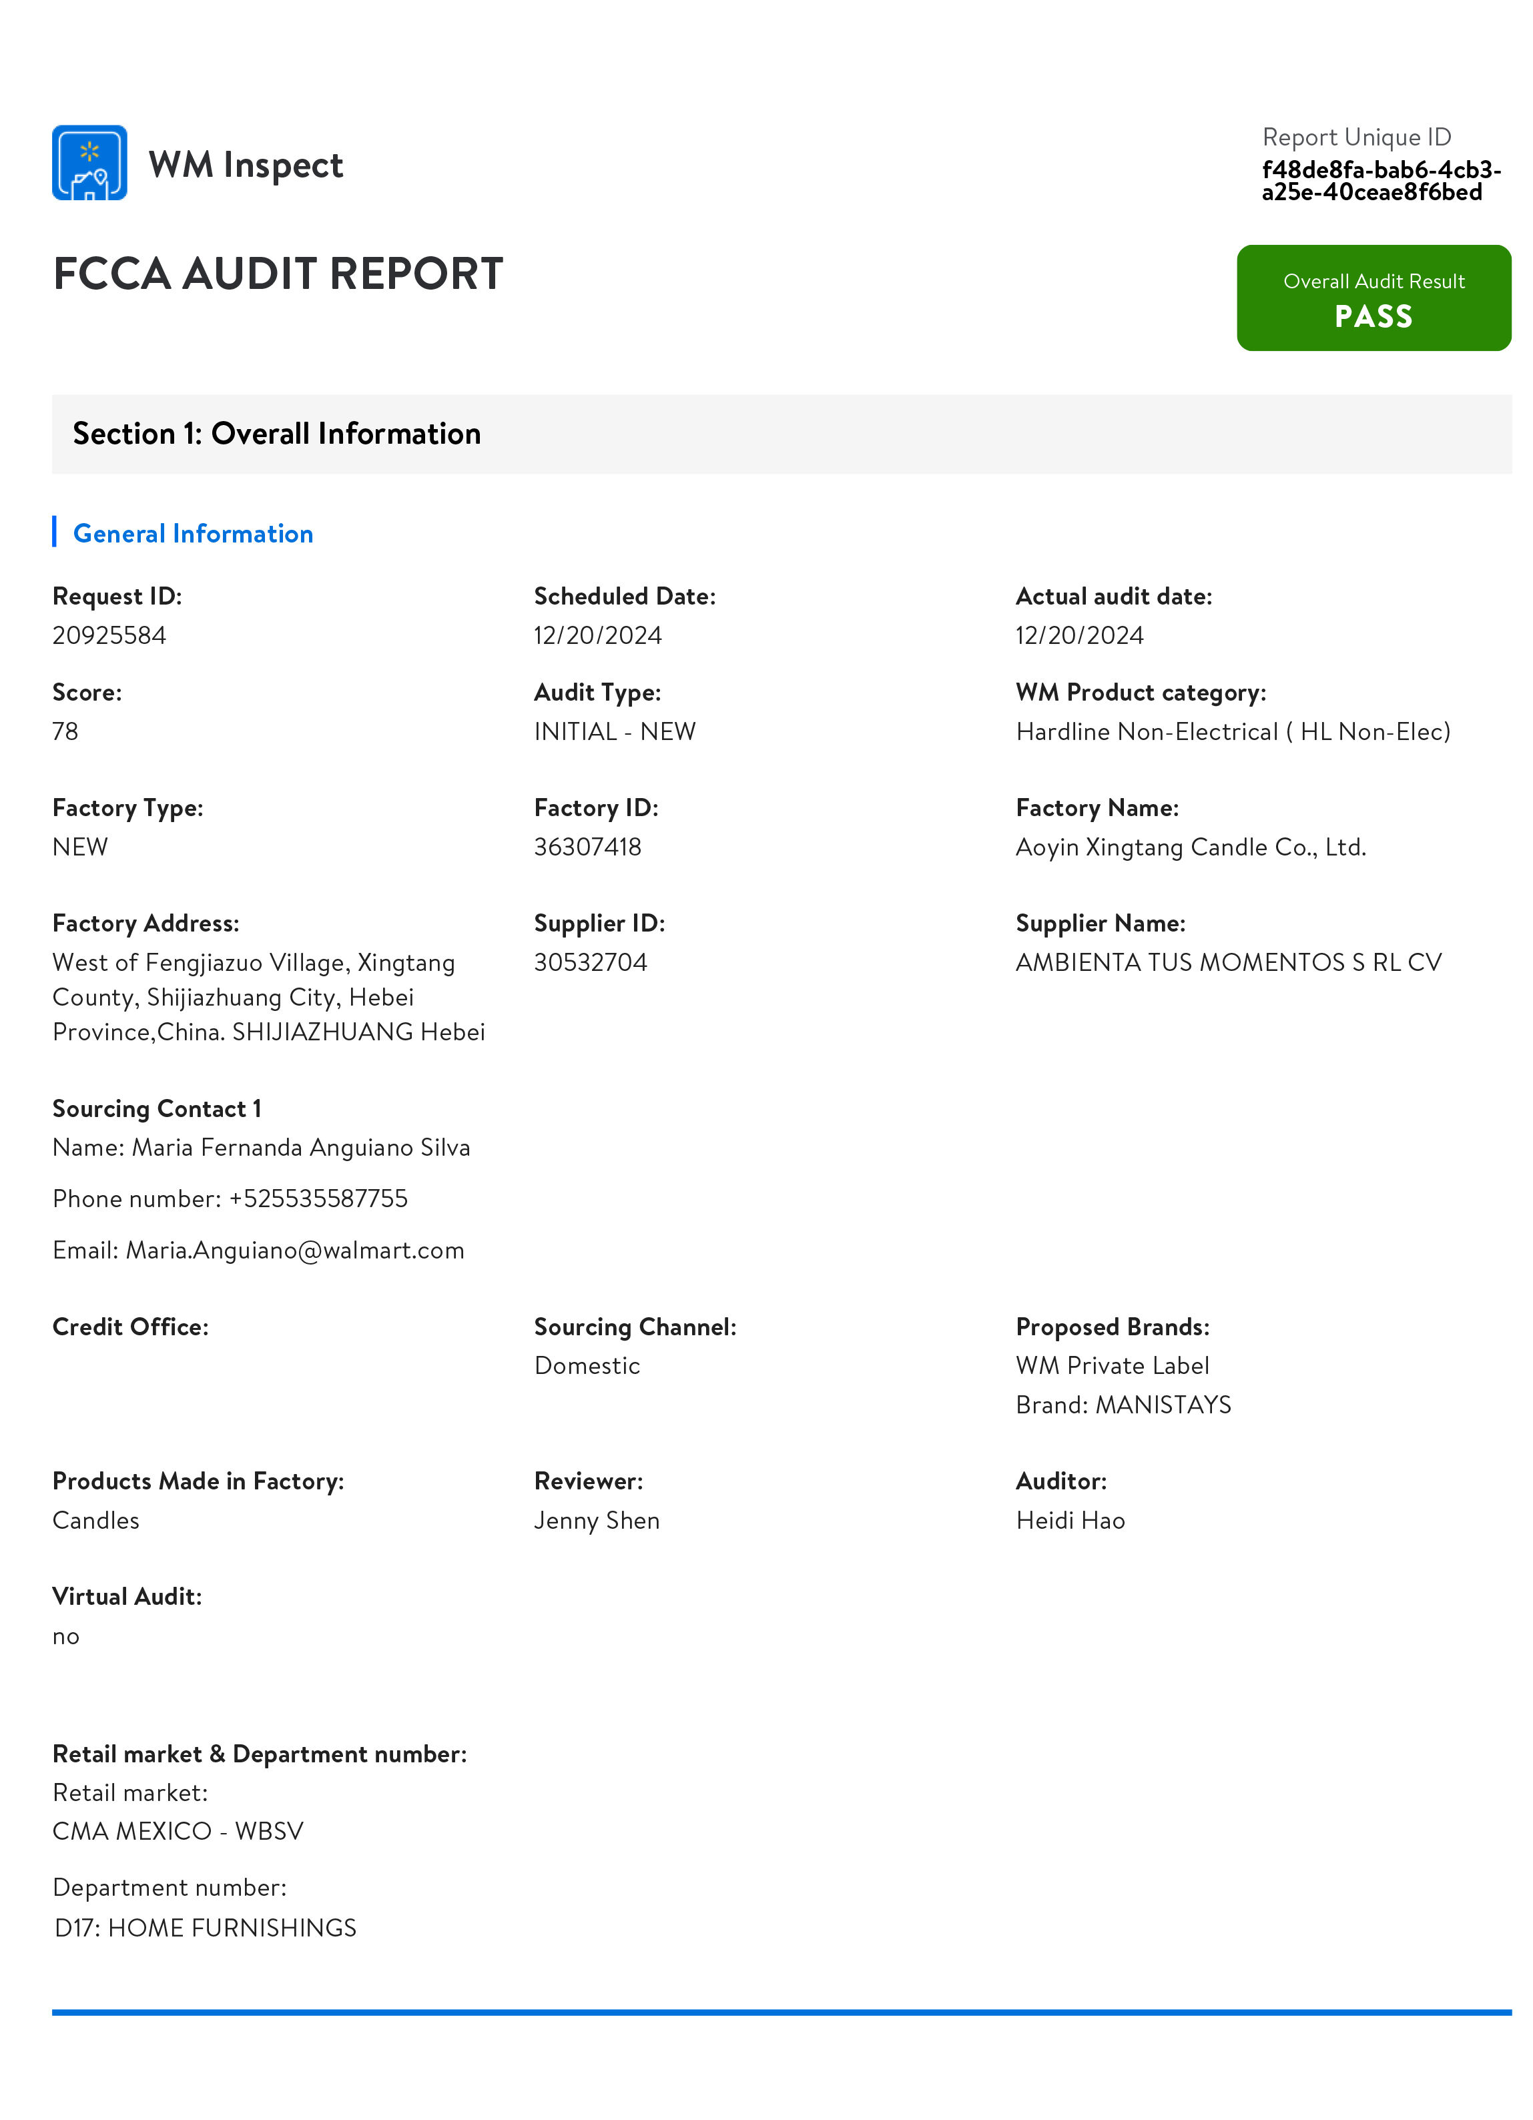This screenshot has width=1533, height=2120.
Task: Select the Report Unique ID value
Action: click(1379, 180)
